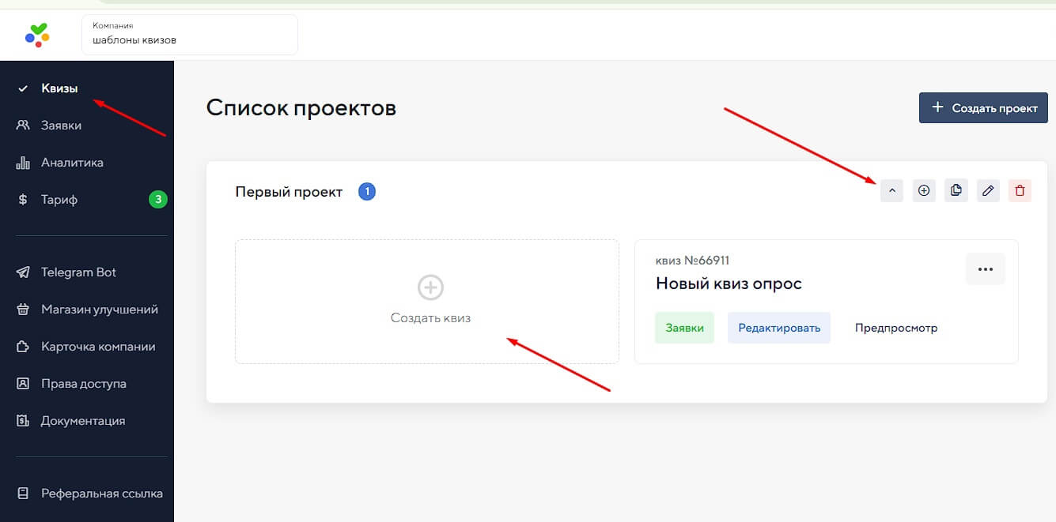Screen dimensions: 1056x522
Task: Select Квизы in the sidebar menu
Action: pyautogui.click(x=58, y=88)
